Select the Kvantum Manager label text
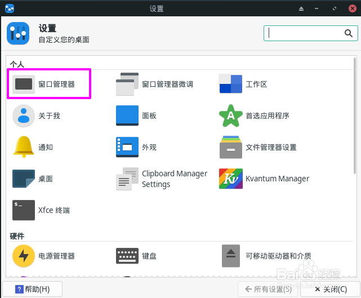361x298 pixels. (x=277, y=179)
